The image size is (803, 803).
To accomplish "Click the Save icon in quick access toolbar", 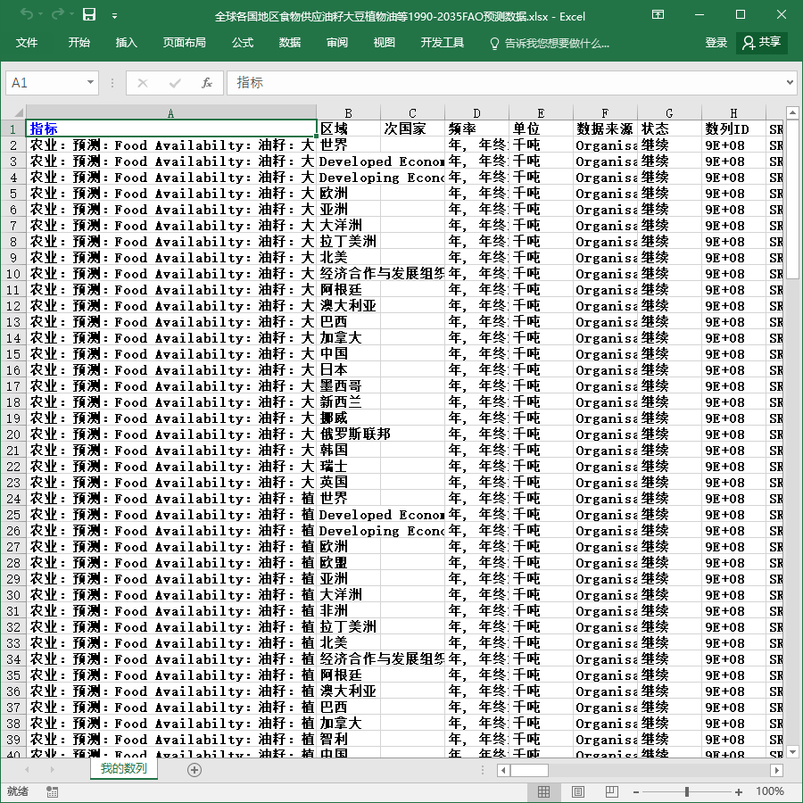I will 89,15.
